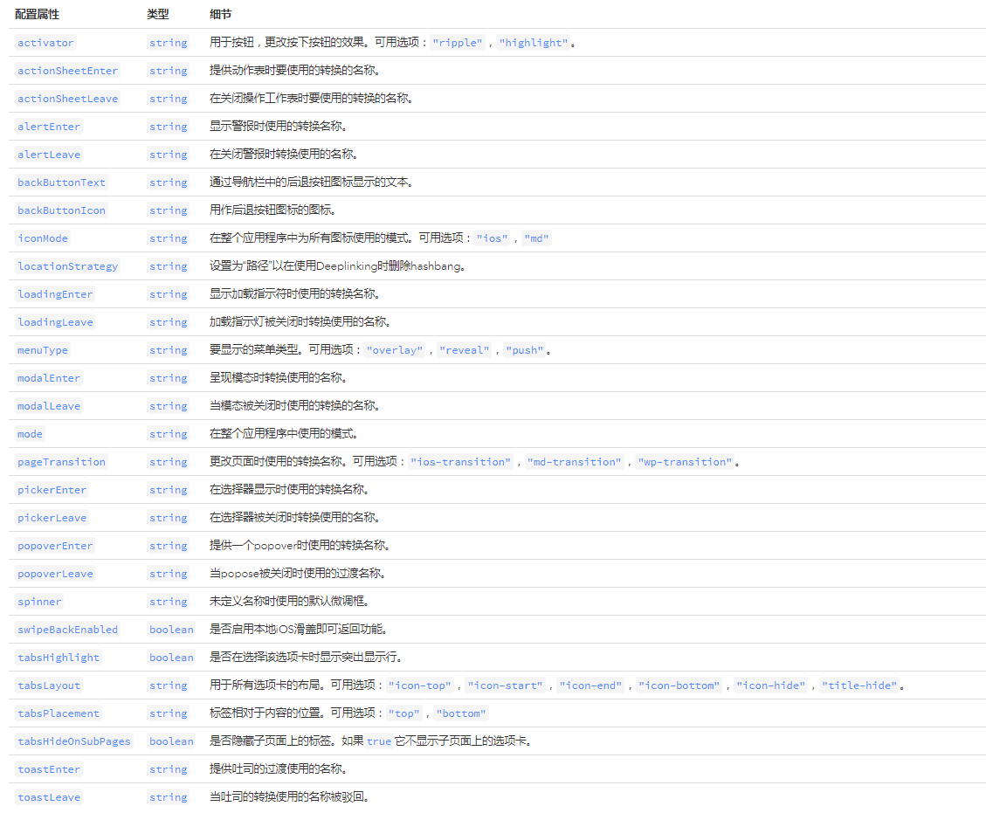Click the "pageTransition" property name

(x=62, y=462)
